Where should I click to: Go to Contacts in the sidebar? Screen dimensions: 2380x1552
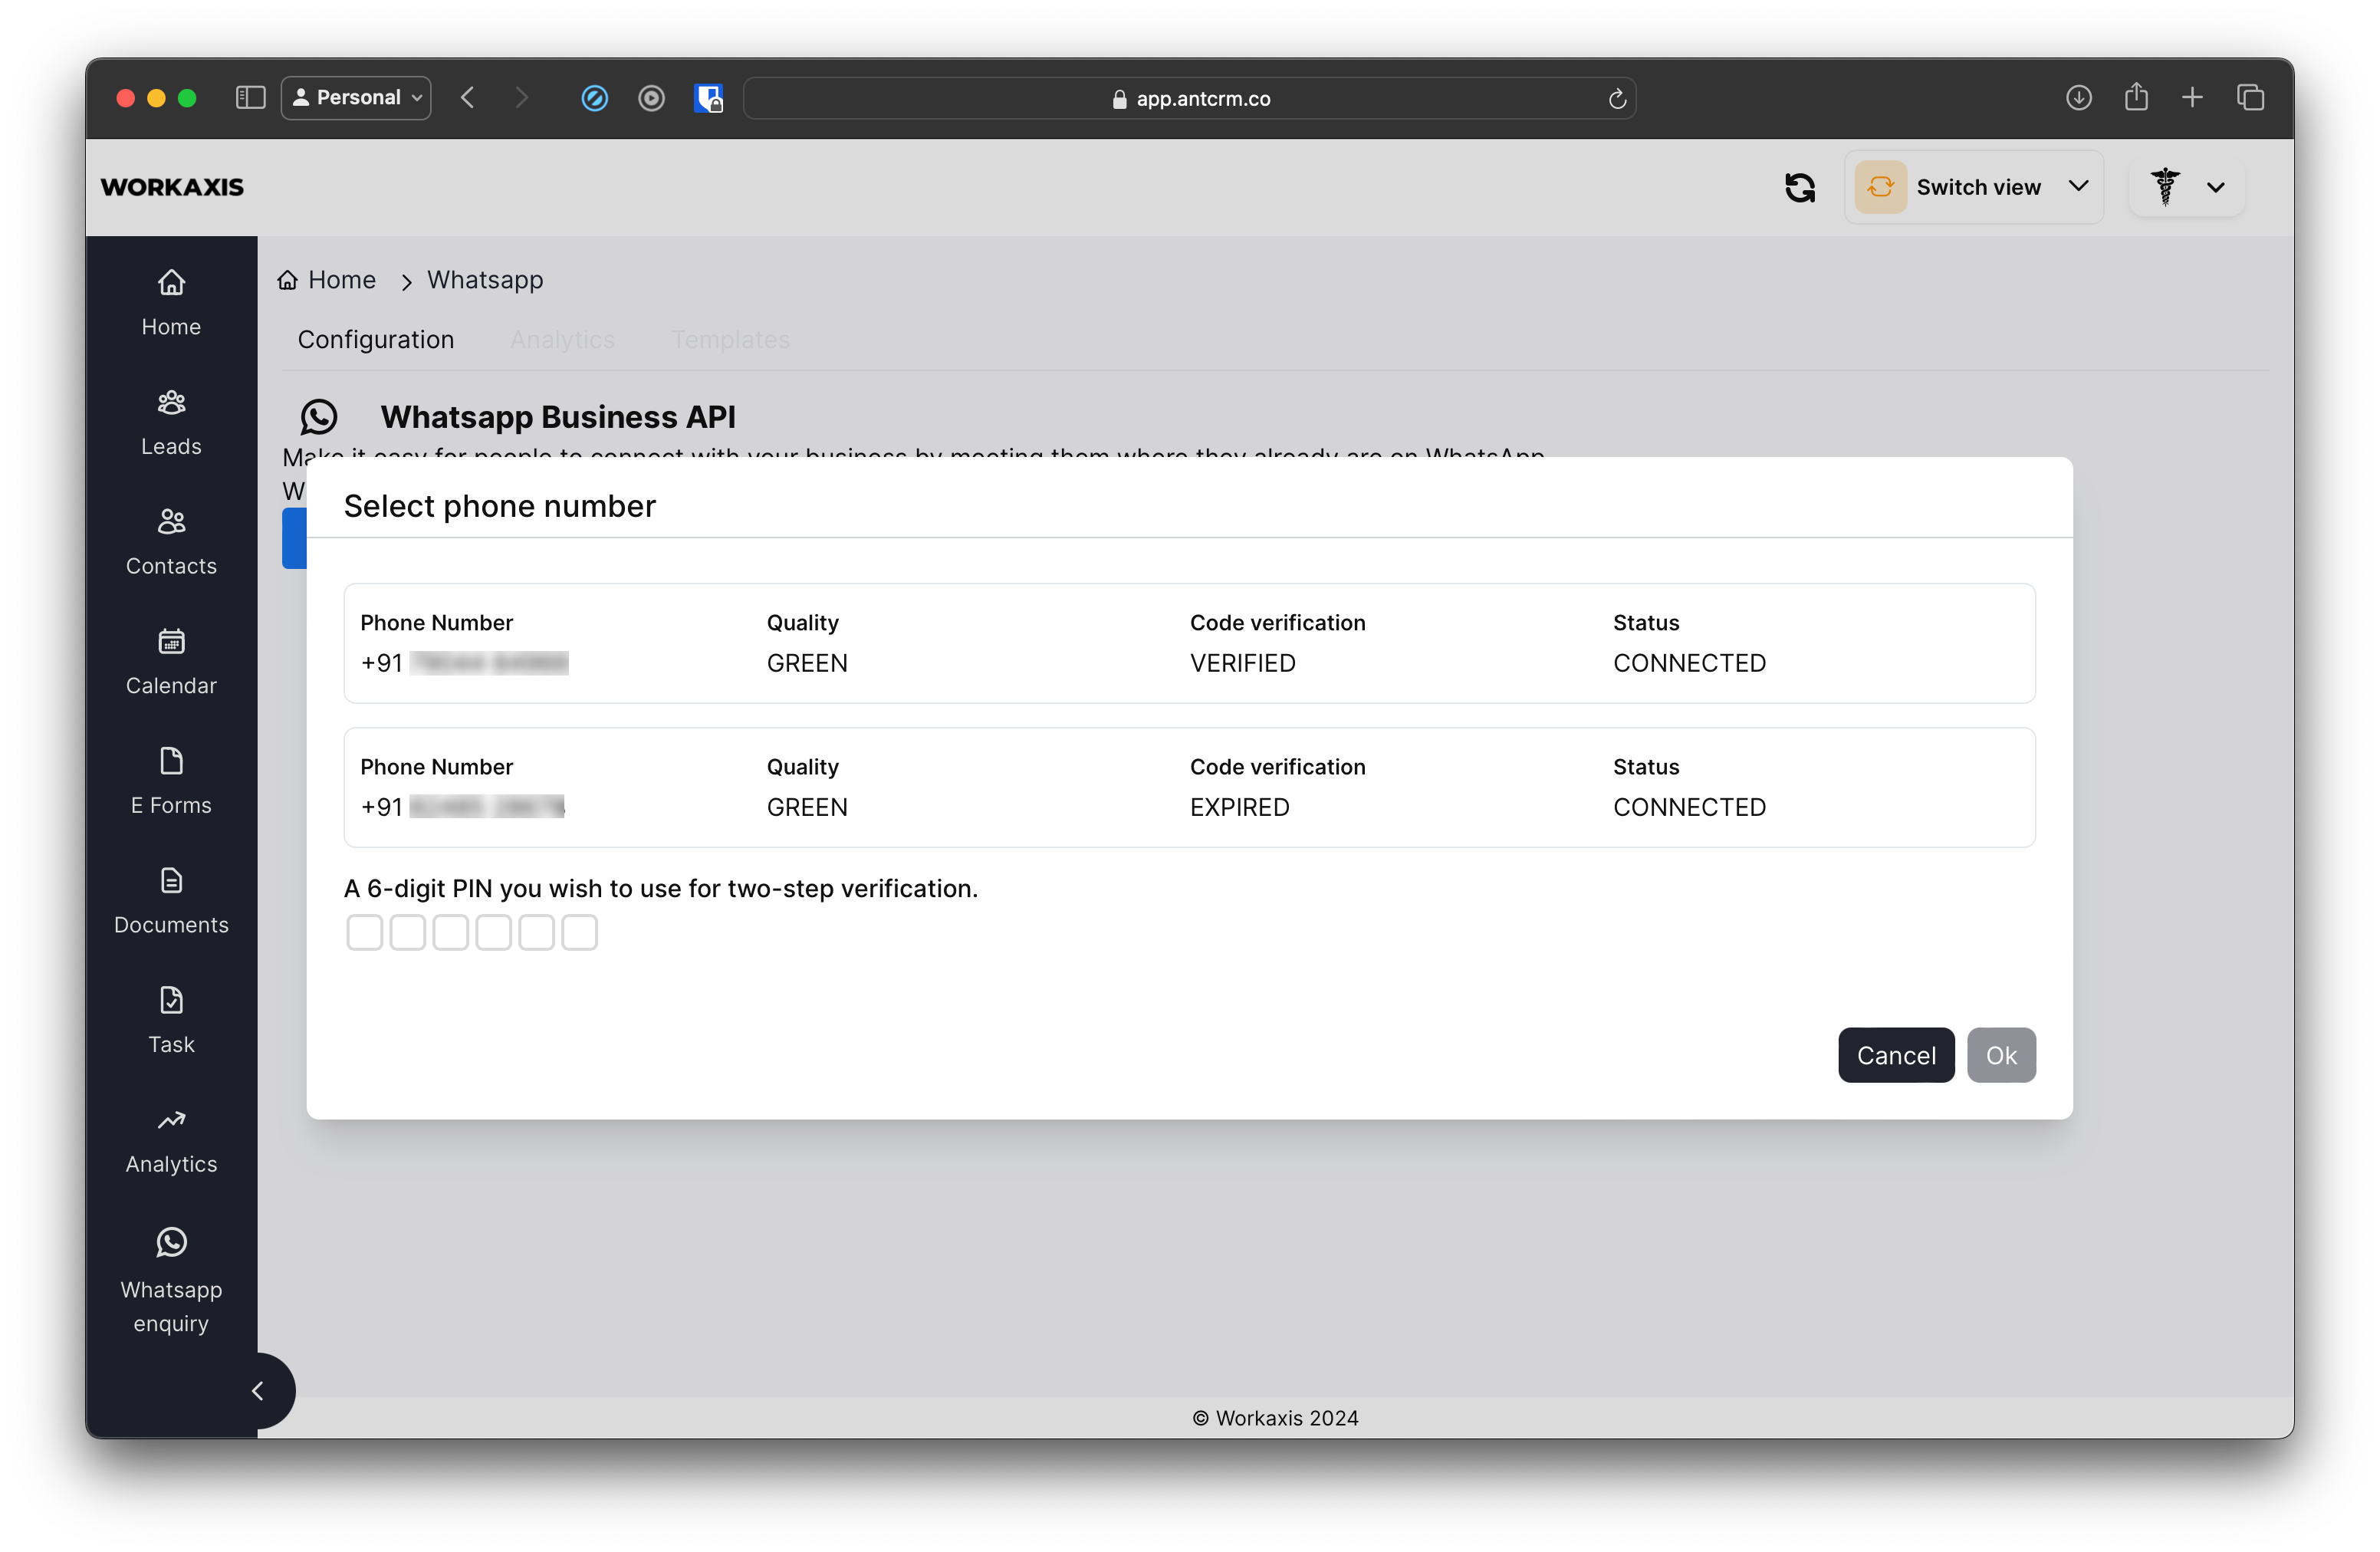click(x=171, y=543)
